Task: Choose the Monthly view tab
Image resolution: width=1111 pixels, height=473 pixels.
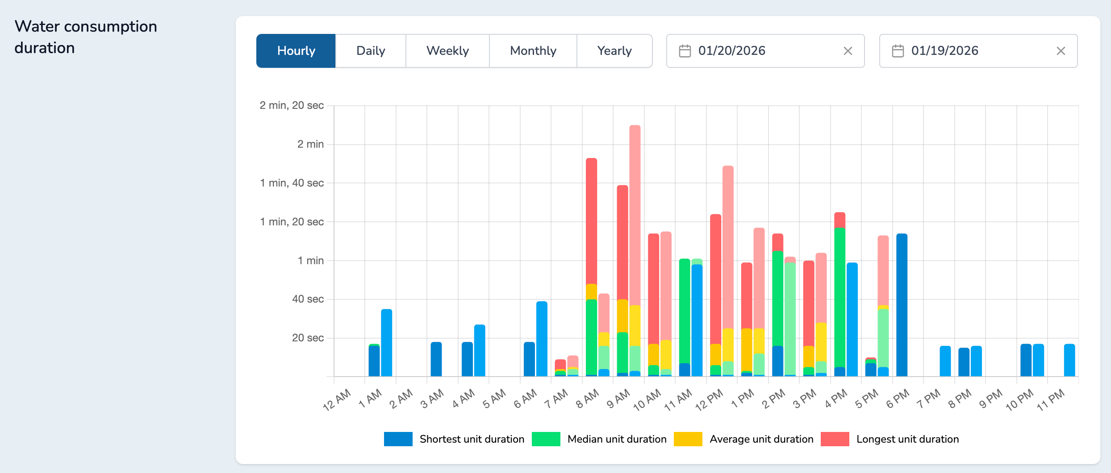Action: pyautogui.click(x=533, y=51)
